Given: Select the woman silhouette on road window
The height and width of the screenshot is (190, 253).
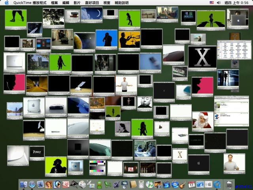Looking at the screenshot, I should 211,20.
